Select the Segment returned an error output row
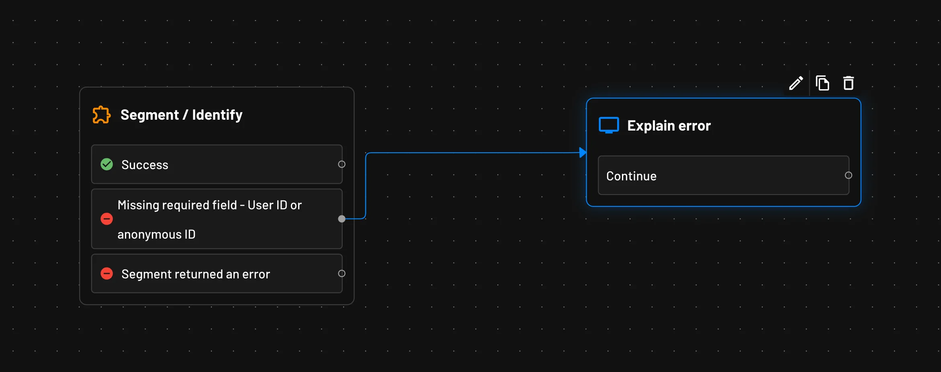The height and width of the screenshot is (372, 941). (217, 274)
